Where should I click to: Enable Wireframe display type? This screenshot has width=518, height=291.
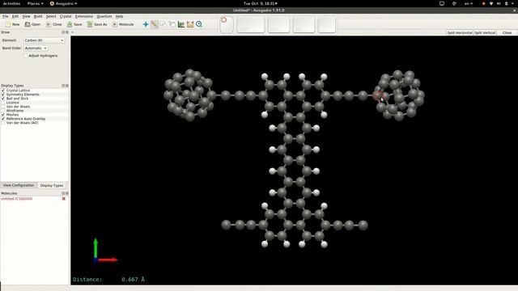[x=3, y=111]
